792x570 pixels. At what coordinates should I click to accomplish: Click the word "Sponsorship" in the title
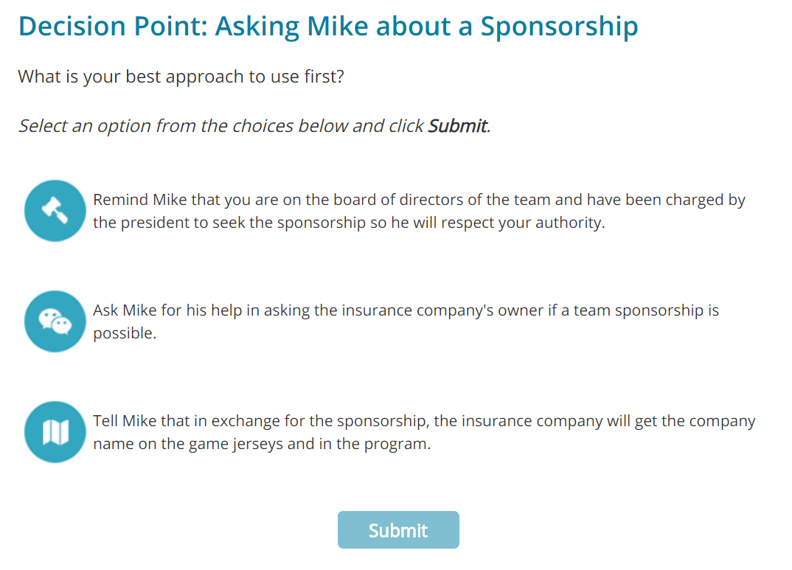pyautogui.click(x=559, y=27)
